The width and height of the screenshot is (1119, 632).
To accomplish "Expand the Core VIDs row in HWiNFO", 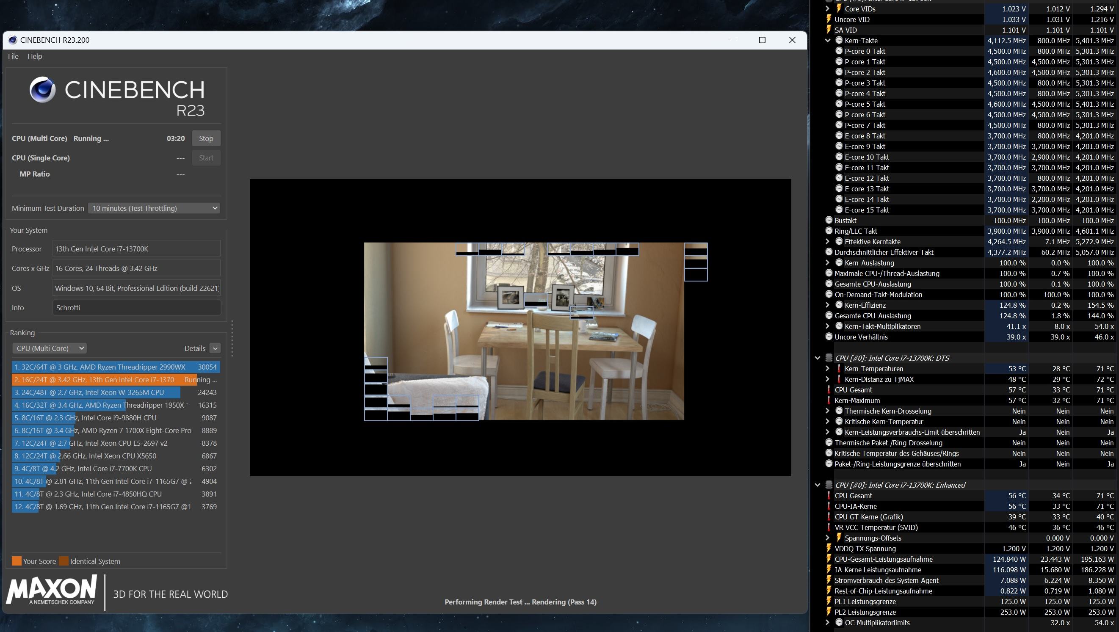I will pos(827,9).
